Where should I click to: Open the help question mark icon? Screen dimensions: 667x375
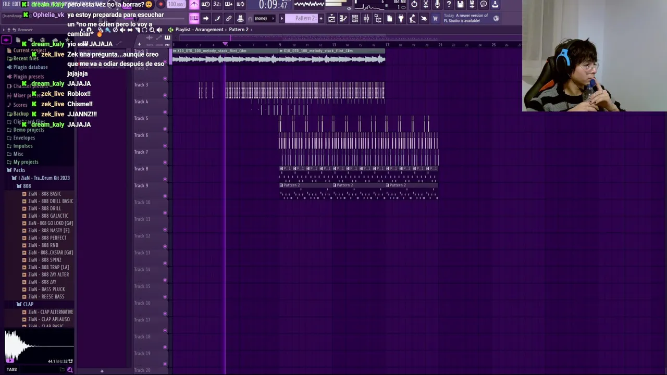pyautogui.click(x=449, y=4)
